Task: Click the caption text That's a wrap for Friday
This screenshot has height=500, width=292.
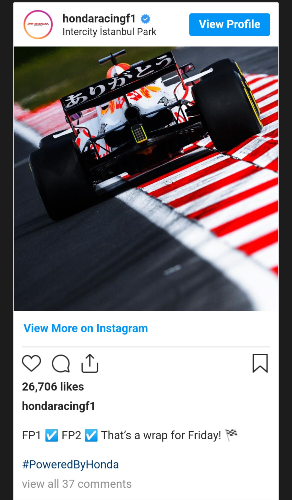Action: (161, 435)
